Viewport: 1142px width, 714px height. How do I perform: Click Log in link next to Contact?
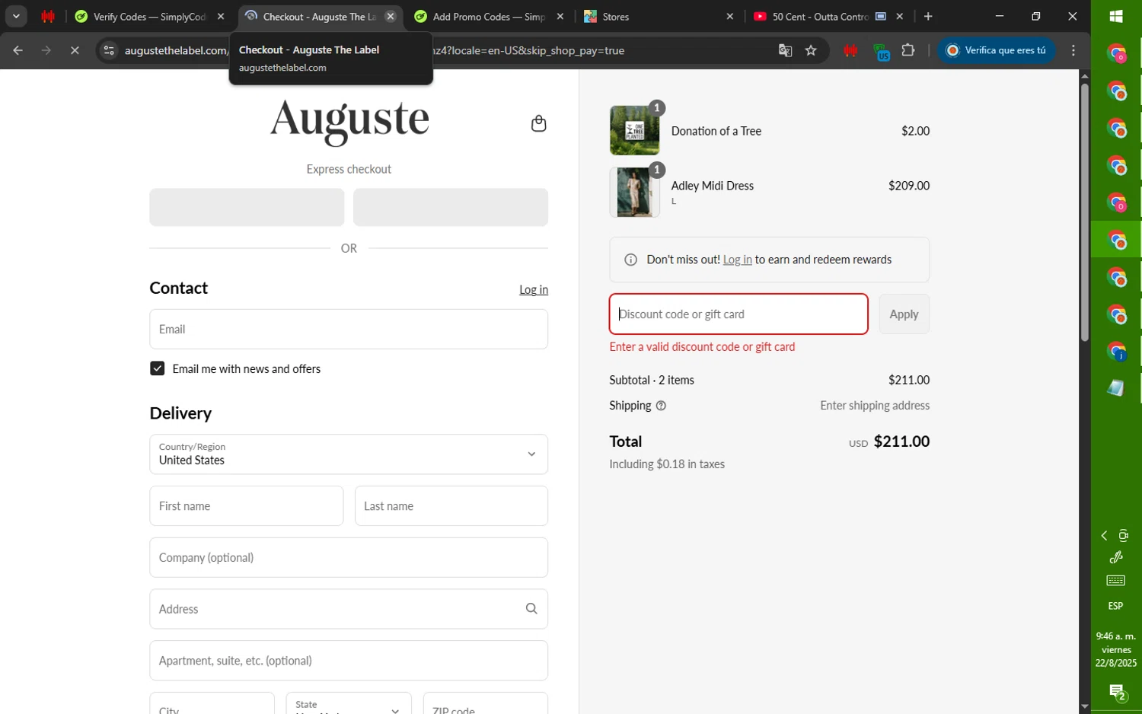(534, 290)
